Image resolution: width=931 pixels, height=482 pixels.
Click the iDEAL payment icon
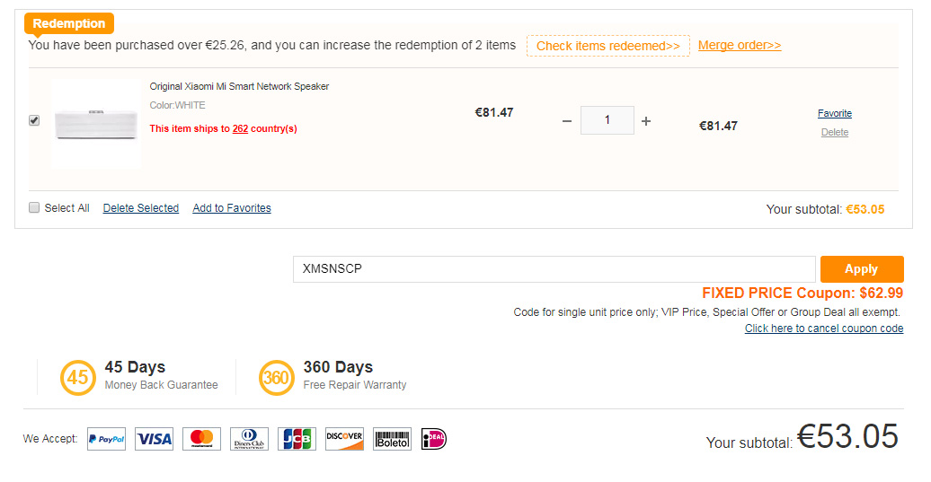click(433, 439)
